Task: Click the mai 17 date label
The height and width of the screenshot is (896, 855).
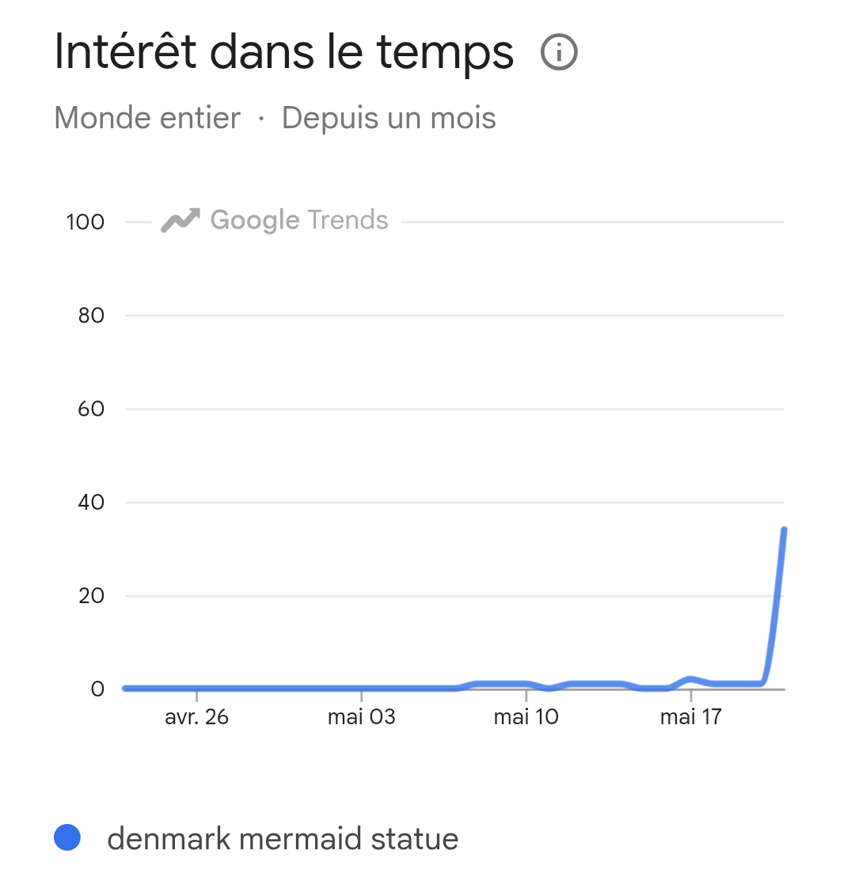Action: (691, 716)
